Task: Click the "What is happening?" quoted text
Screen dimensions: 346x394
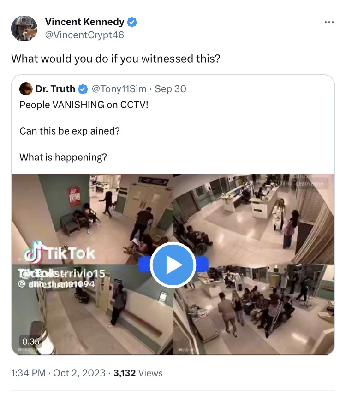Action: pyautogui.click(x=63, y=157)
